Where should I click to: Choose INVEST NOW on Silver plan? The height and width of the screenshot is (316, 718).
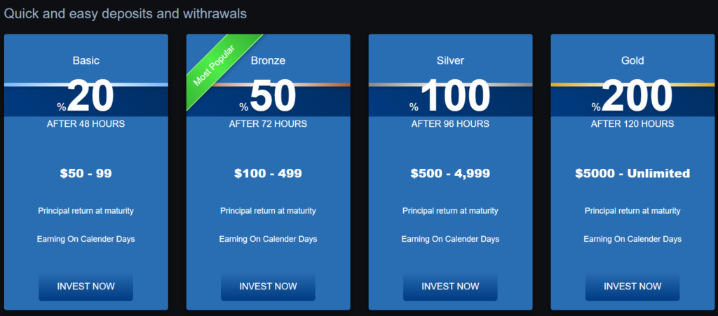click(450, 287)
